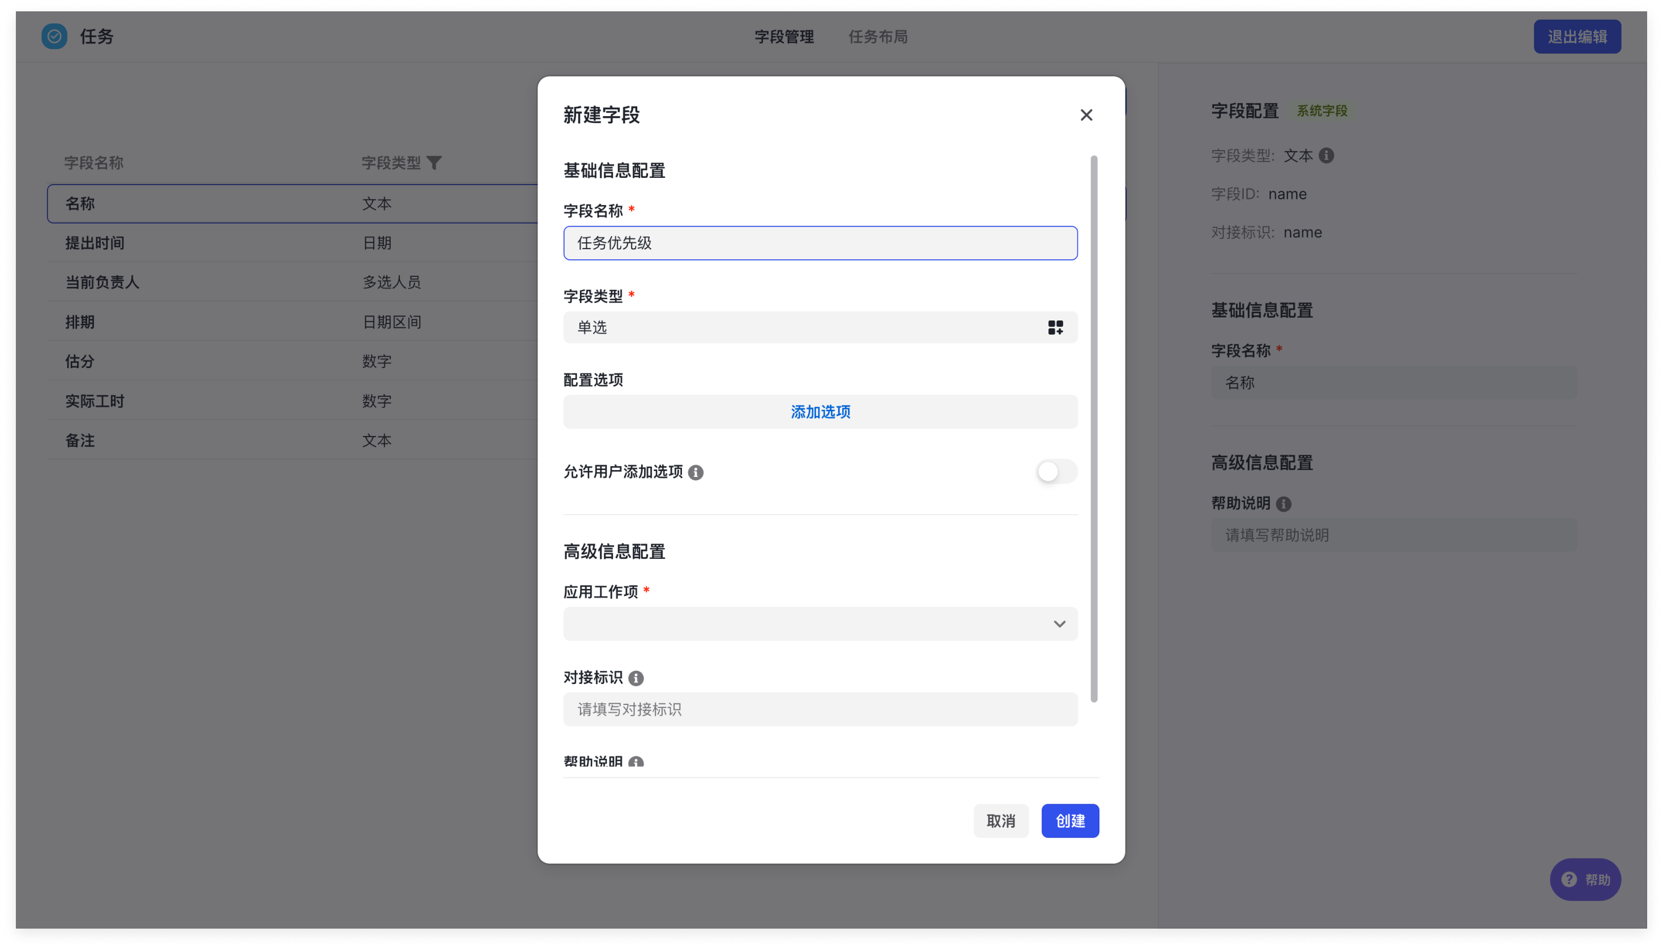The width and height of the screenshot is (1663, 949).
Task: Select the 名称 row in field list
Action: 292,203
